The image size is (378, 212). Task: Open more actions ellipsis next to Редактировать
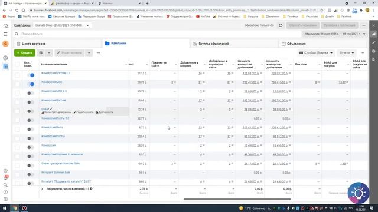tap(99, 52)
